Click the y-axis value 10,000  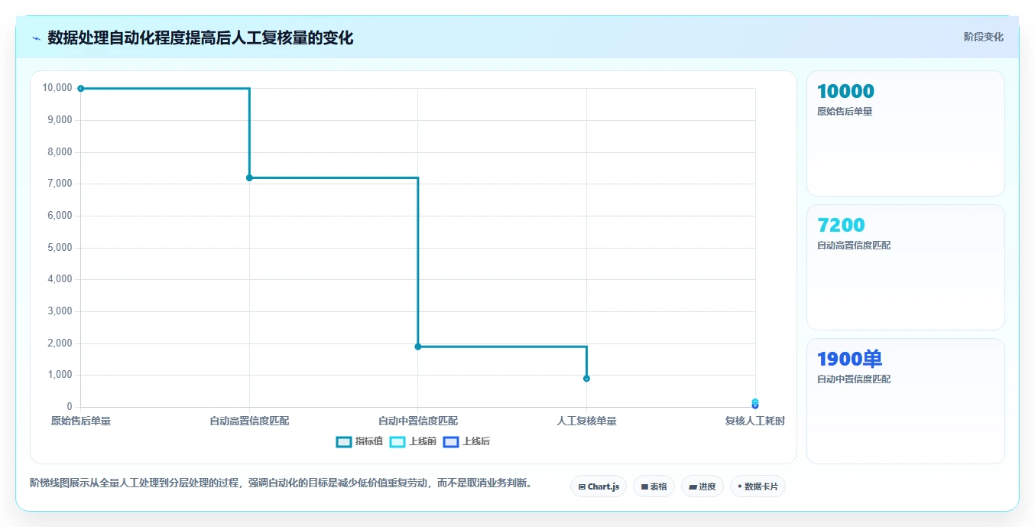[x=57, y=88]
